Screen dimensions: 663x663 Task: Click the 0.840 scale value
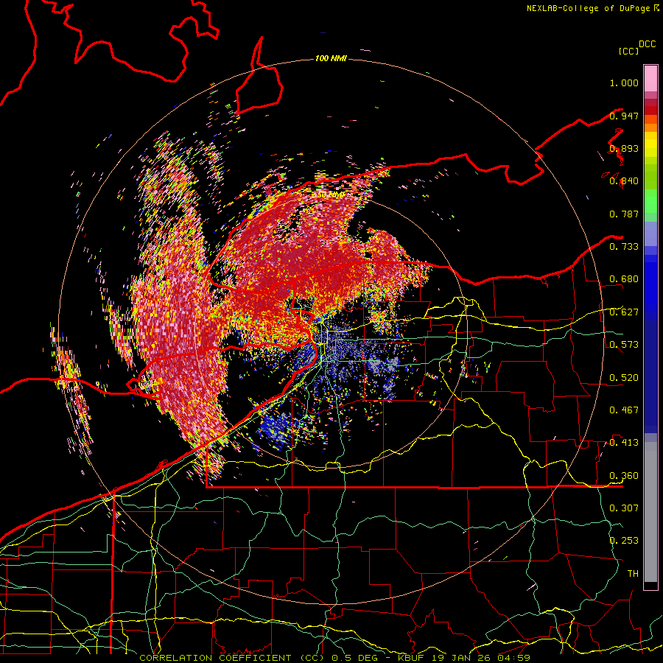point(624,181)
